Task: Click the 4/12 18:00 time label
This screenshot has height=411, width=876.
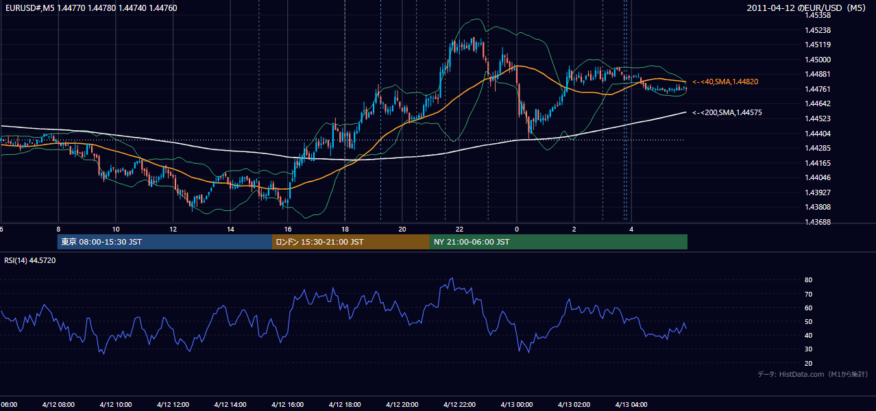Action: (345, 405)
